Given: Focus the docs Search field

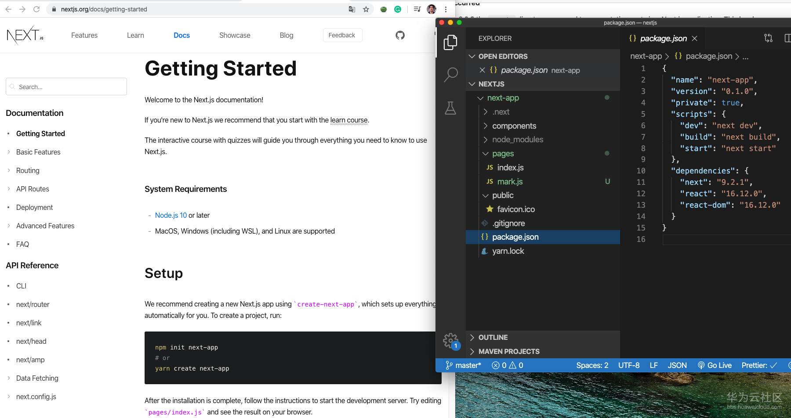Looking at the screenshot, I should point(66,86).
